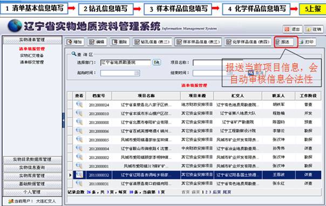
Task: Open view icon for record 2012000002
Action: pos(79,157)
